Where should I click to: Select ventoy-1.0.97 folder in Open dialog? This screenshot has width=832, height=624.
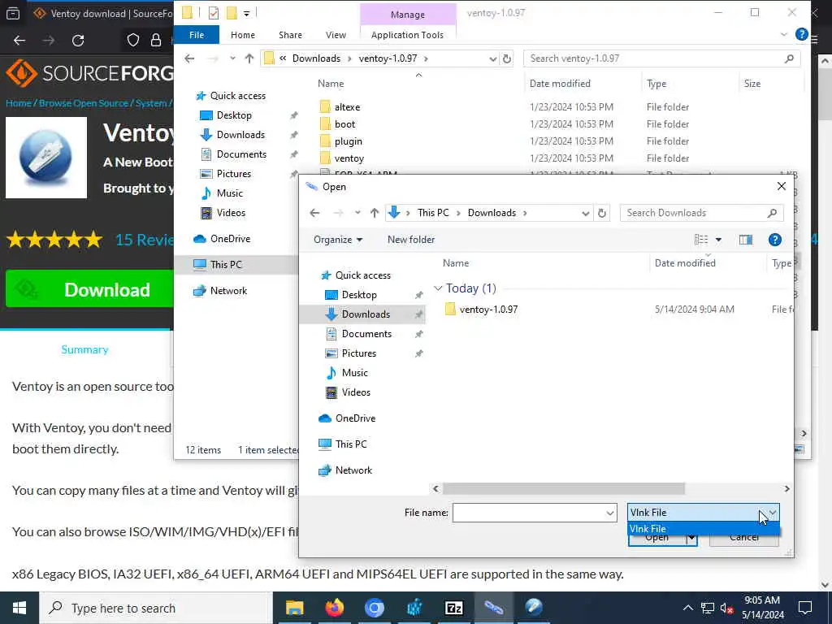[488, 310]
